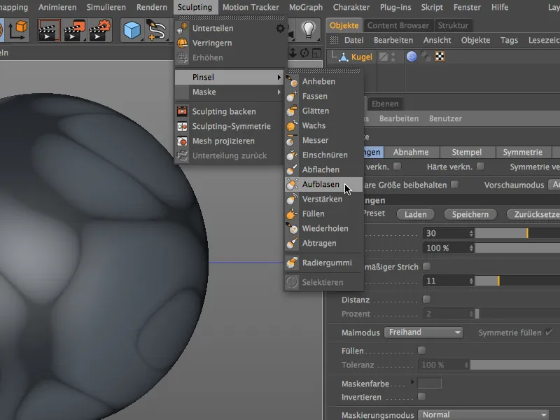Click the Zurücksetzen button

click(x=533, y=214)
